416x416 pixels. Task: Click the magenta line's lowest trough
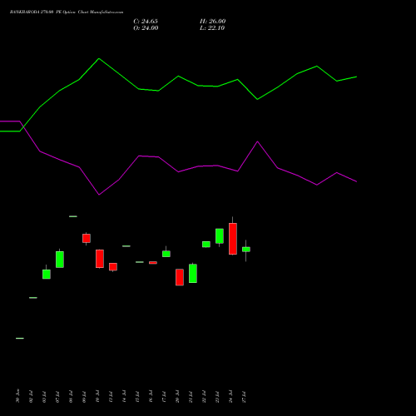click(x=99, y=195)
